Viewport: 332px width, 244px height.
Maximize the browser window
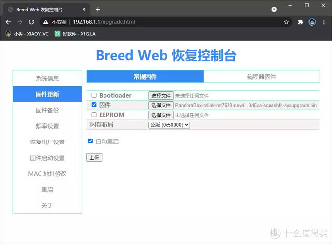[x=307, y=6]
